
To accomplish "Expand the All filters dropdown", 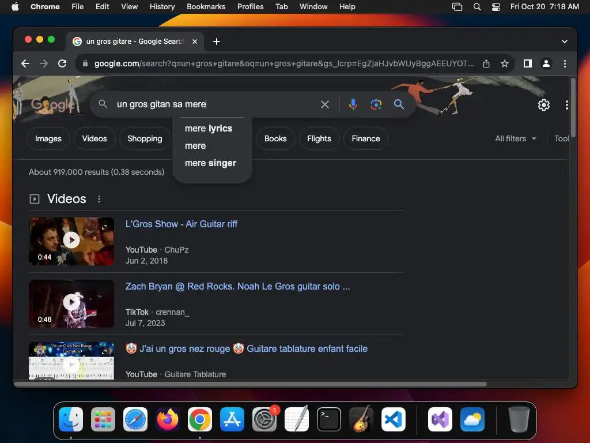I will [x=516, y=138].
